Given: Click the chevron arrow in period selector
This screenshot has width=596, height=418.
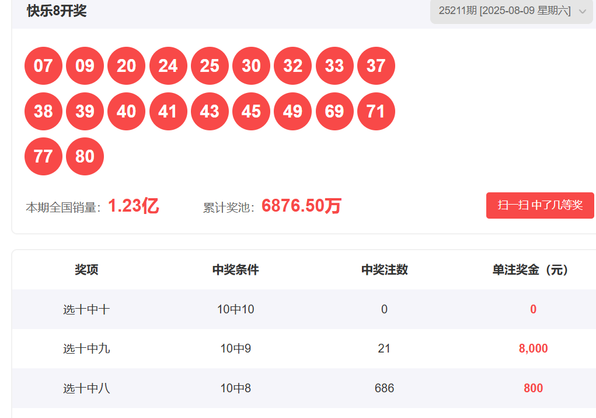Looking at the screenshot, I should click(583, 12).
